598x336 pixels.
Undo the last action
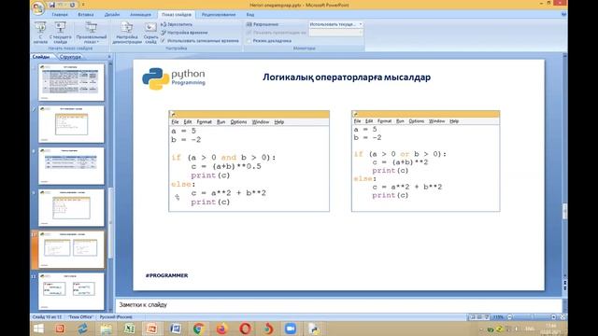click(x=61, y=5)
